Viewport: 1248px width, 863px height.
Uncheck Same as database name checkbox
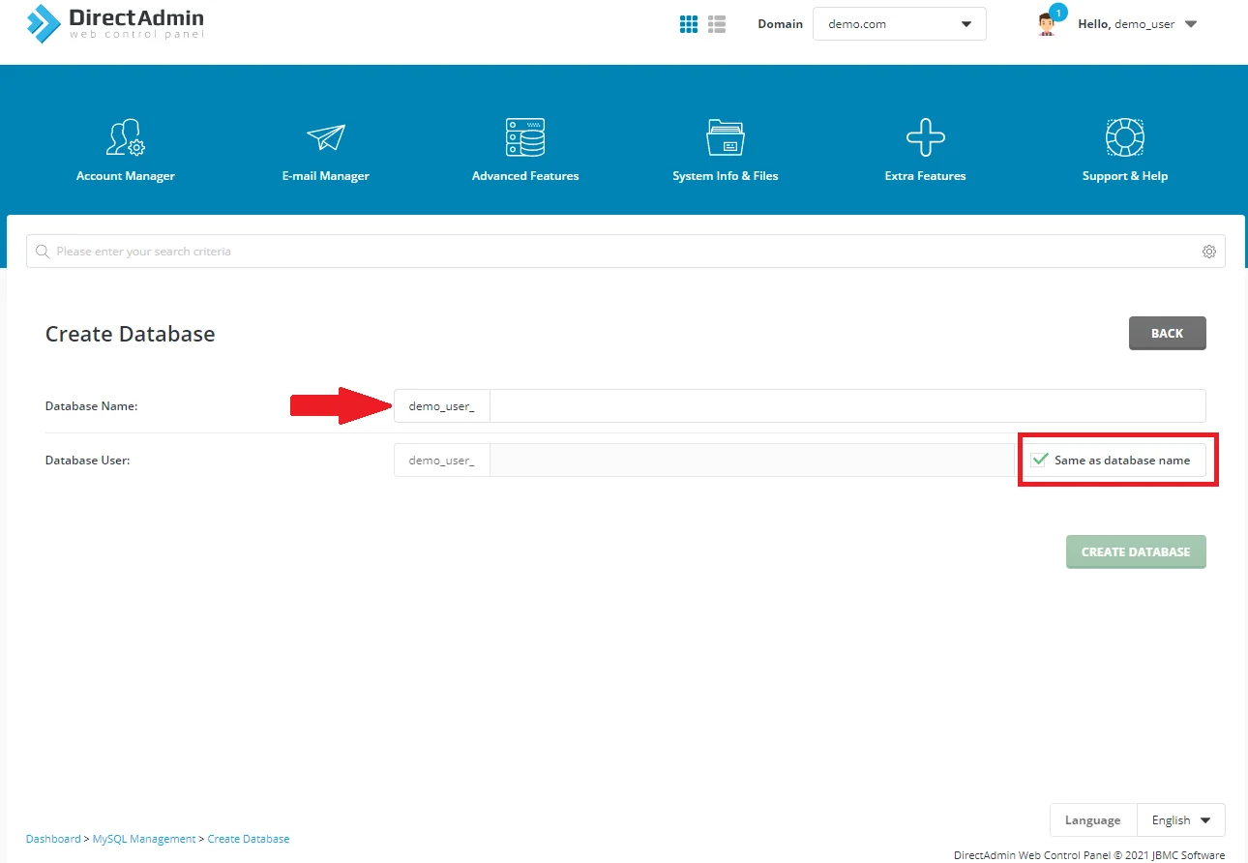click(1040, 461)
